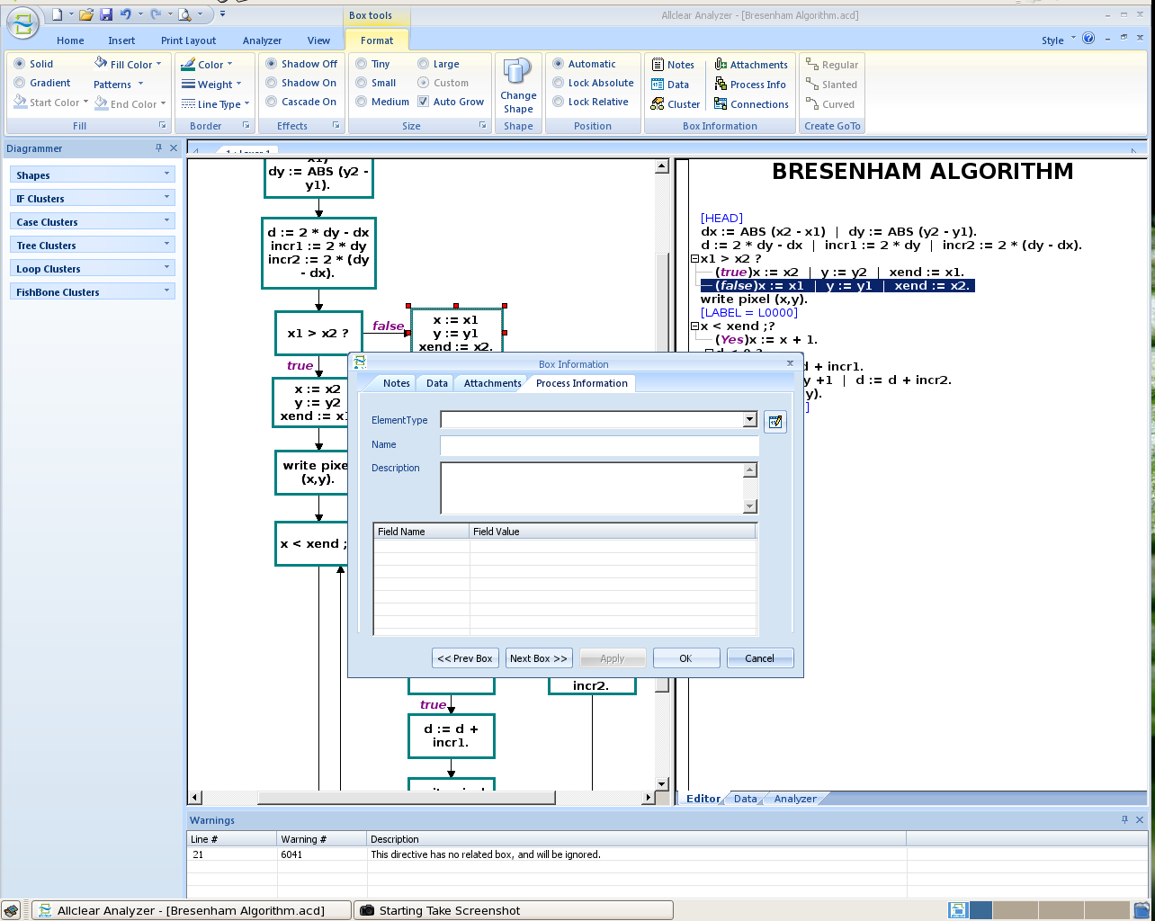The image size is (1155, 921).
Task: Click the field editor icon beside ElementType
Action: tap(774, 421)
